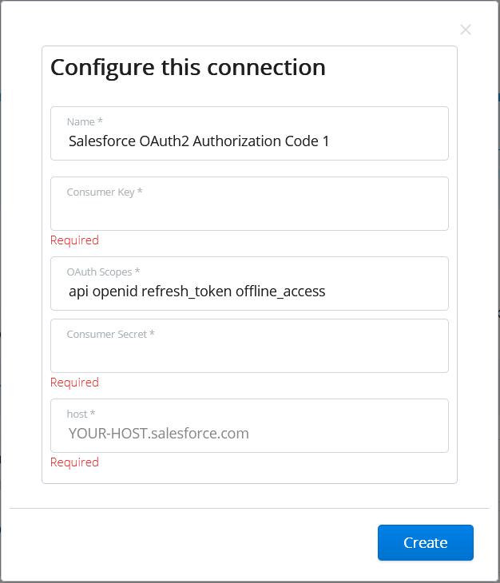Viewport: 500px width, 583px height.
Task: Close the connection dialog with the X
Action: pos(466,30)
